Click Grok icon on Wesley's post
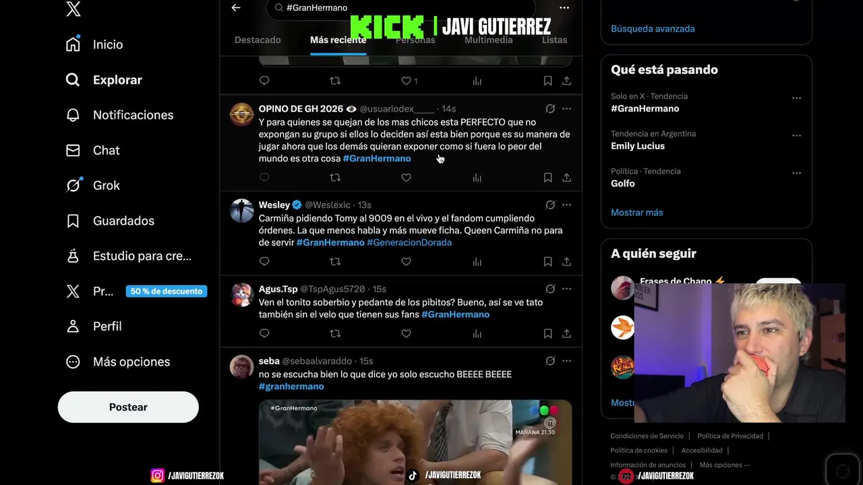Image resolution: width=863 pixels, height=485 pixels. 550,205
